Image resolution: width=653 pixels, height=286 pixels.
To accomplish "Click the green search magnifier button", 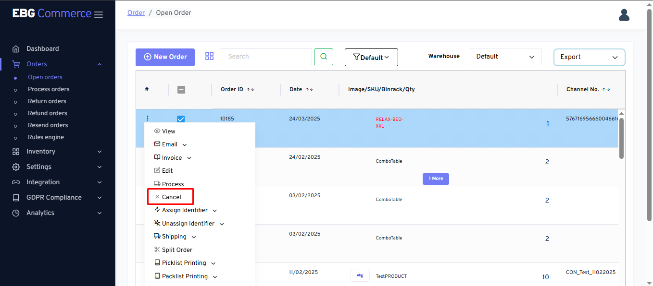I will 324,57.
